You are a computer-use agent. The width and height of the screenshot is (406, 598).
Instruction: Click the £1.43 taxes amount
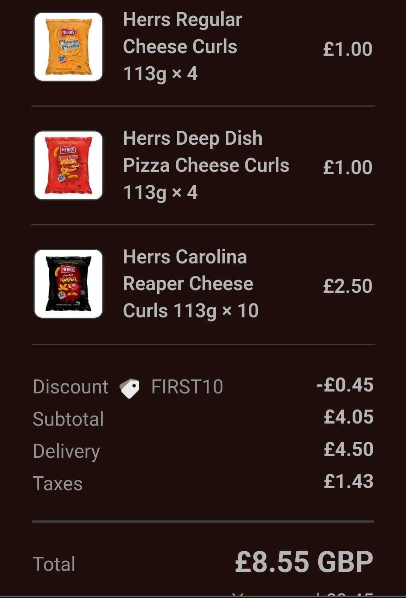point(348,482)
